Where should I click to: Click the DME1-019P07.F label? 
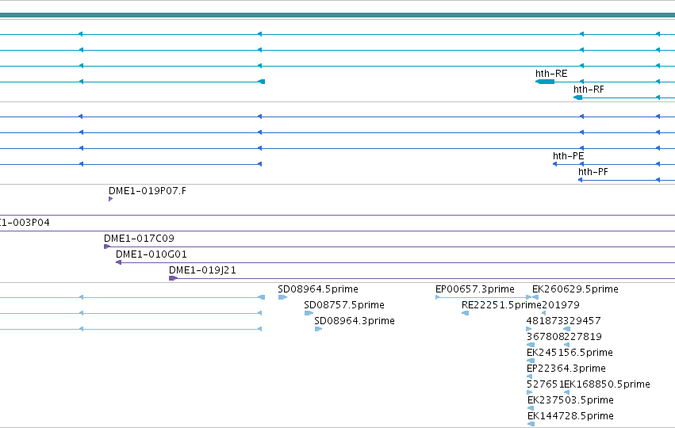click(148, 191)
